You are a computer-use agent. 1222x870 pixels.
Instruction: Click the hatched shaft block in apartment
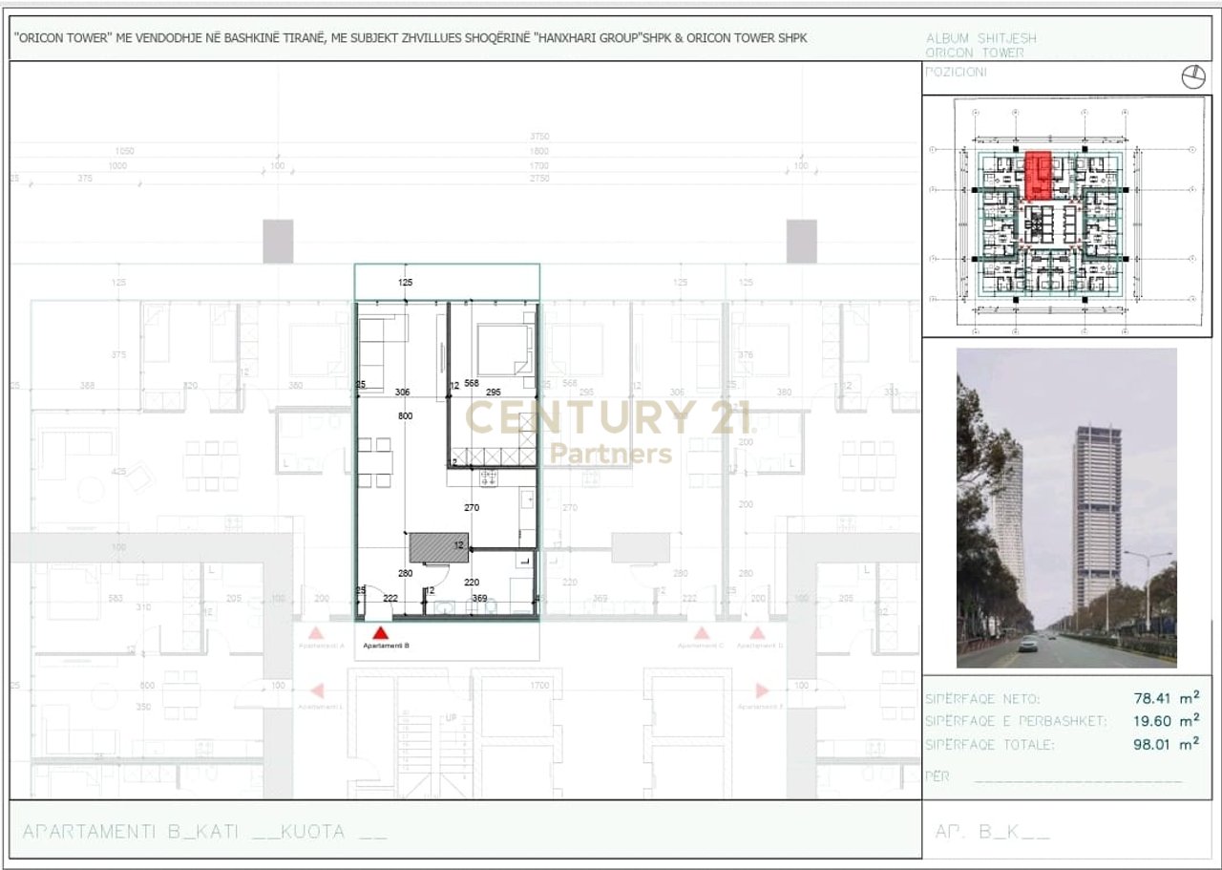439,547
